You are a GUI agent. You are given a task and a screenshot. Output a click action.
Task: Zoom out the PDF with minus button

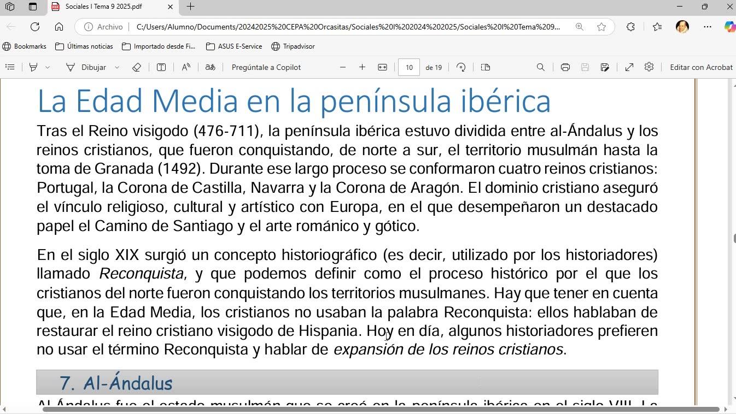click(x=343, y=67)
